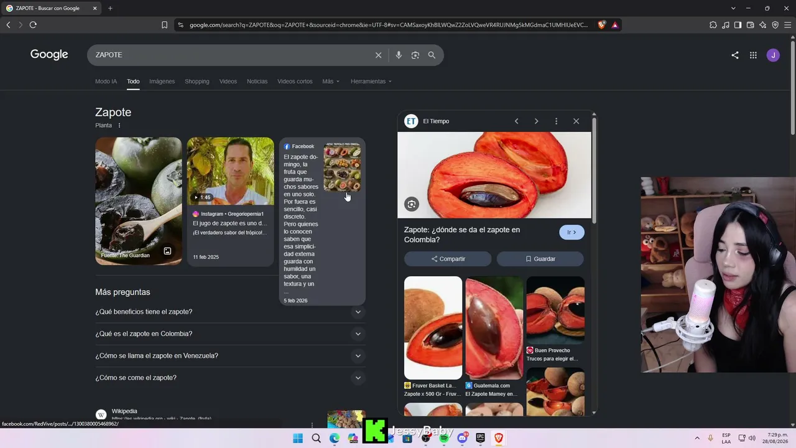Screen dimensions: 796x448
Task: Click the address bar URL
Action: coord(389,25)
